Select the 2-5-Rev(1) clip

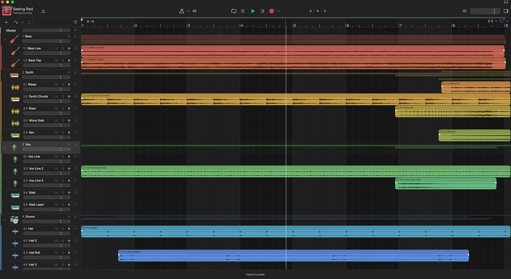coord(474,135)
